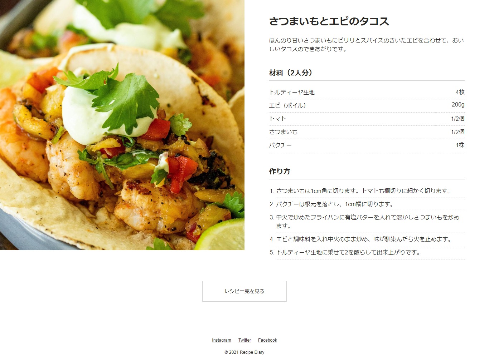Viewport: 489px width, 362px height.
Task: Open the Instagram footer link
Action: 221,340
